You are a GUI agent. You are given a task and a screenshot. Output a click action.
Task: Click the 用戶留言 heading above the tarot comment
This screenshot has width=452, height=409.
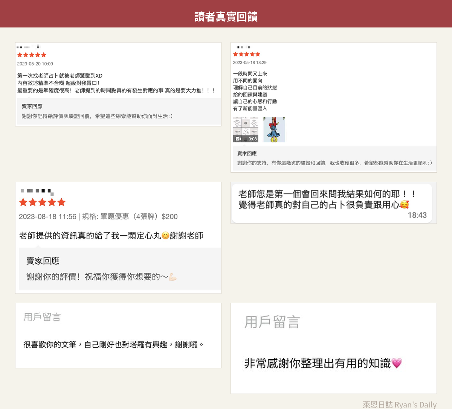pos(42,317)
